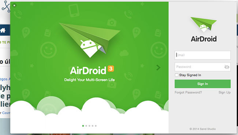Image resolution: width=238 pixels, height=135 pixels.
Task: Click the site logo in background webpage
Action: [x=6, y=6]
